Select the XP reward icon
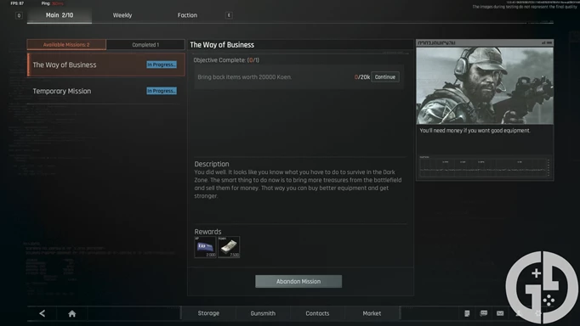Viewport: 580px width, 326px height. click(205, 247)
